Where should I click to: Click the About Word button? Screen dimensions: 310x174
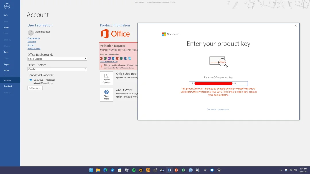click(x=106, y=95)
